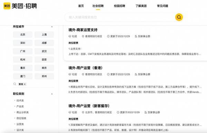Click 社招 icon under 境外-用户运营（香港）
This screenshot has width=207, height=133.
[70, 74]
